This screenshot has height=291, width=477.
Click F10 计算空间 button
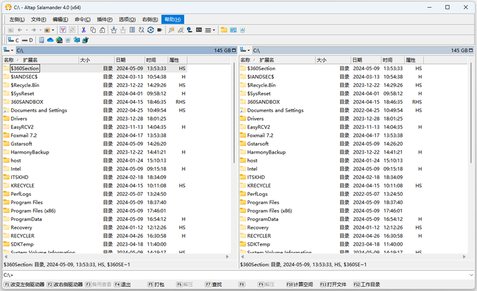(299, 284)
